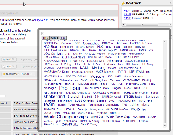Select the men tag
This screenshot has height=135, width=173.
(x=121, y=72)
